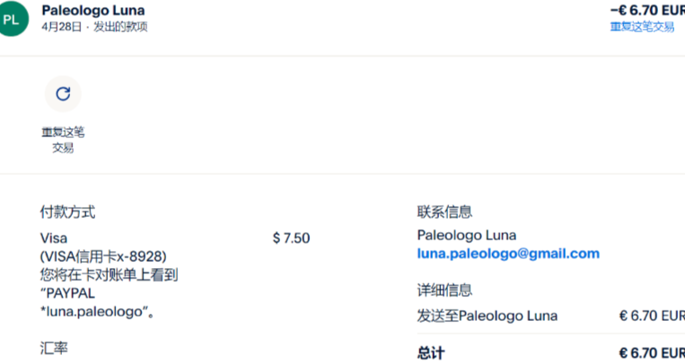Select the Paleologo Luna header name
This screenshot has width=685, height=364.
click(93, 10)
